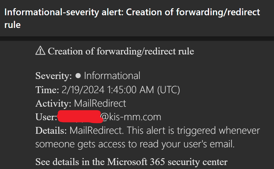
Task: Click the Details label
Action: click(51, 131)
